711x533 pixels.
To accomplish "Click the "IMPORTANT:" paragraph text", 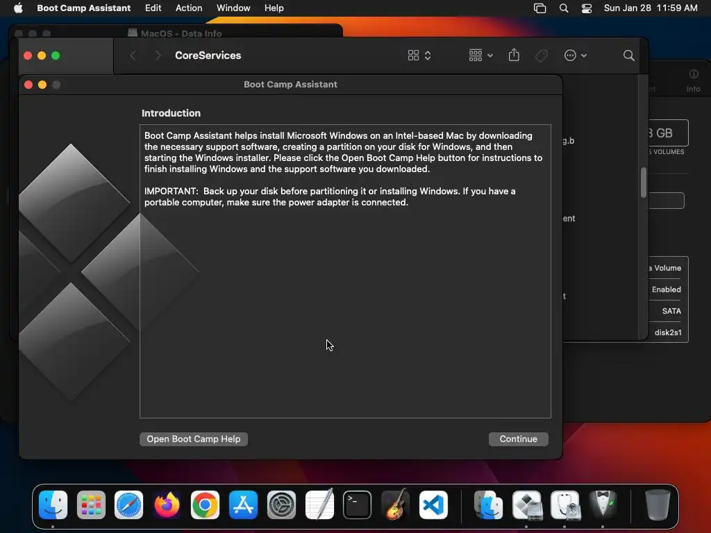I will 330,196.
